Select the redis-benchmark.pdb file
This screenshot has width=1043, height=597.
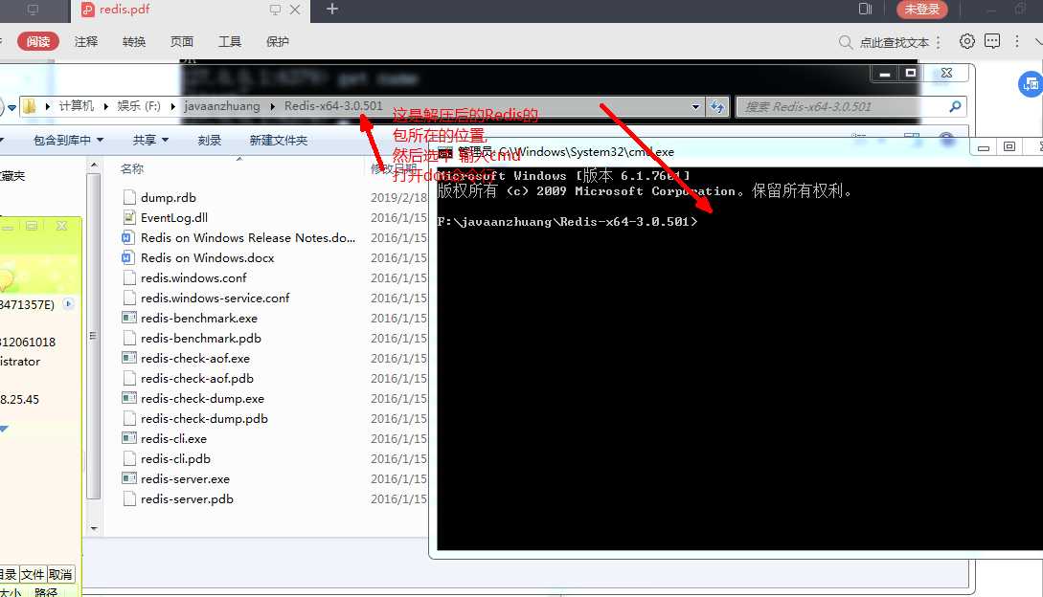tap(201, 339)
